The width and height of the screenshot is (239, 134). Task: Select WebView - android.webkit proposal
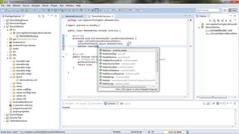click(127, 51)
